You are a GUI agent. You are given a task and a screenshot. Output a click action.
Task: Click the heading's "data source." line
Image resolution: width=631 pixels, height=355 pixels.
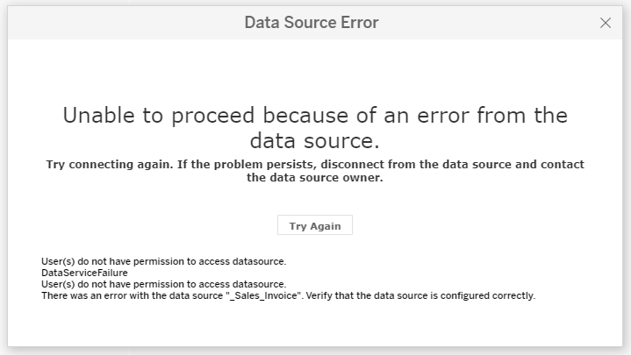point(315,140)
